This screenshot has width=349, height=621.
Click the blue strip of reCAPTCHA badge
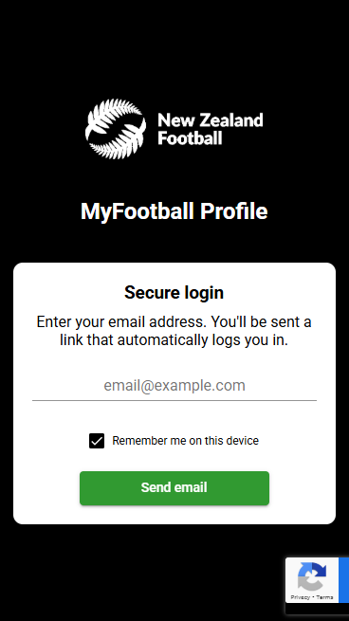coord(344,580)
